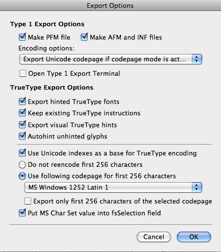
Task: Click the Encoding options label
Action: point(47,49)
